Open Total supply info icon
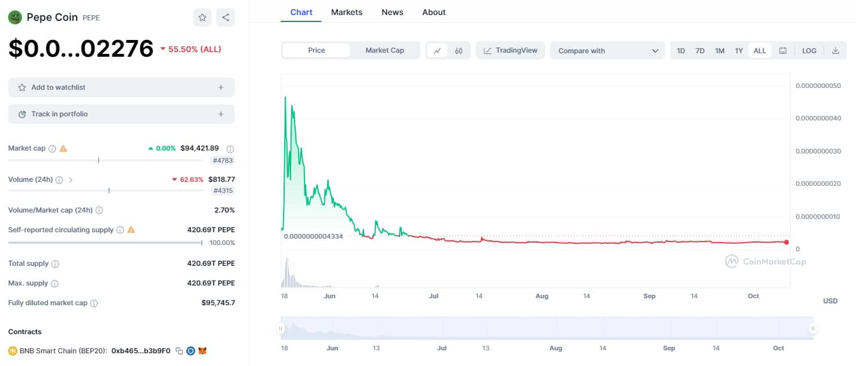The image size is (856, 366). tap(55, 264)
